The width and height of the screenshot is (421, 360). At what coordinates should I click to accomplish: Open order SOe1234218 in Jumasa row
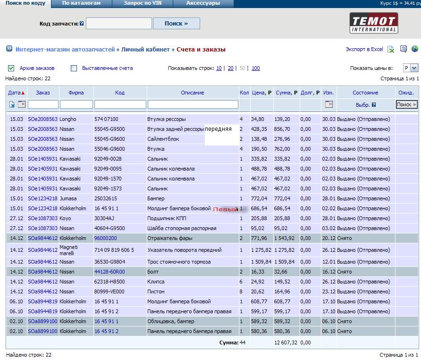point(42,199)
